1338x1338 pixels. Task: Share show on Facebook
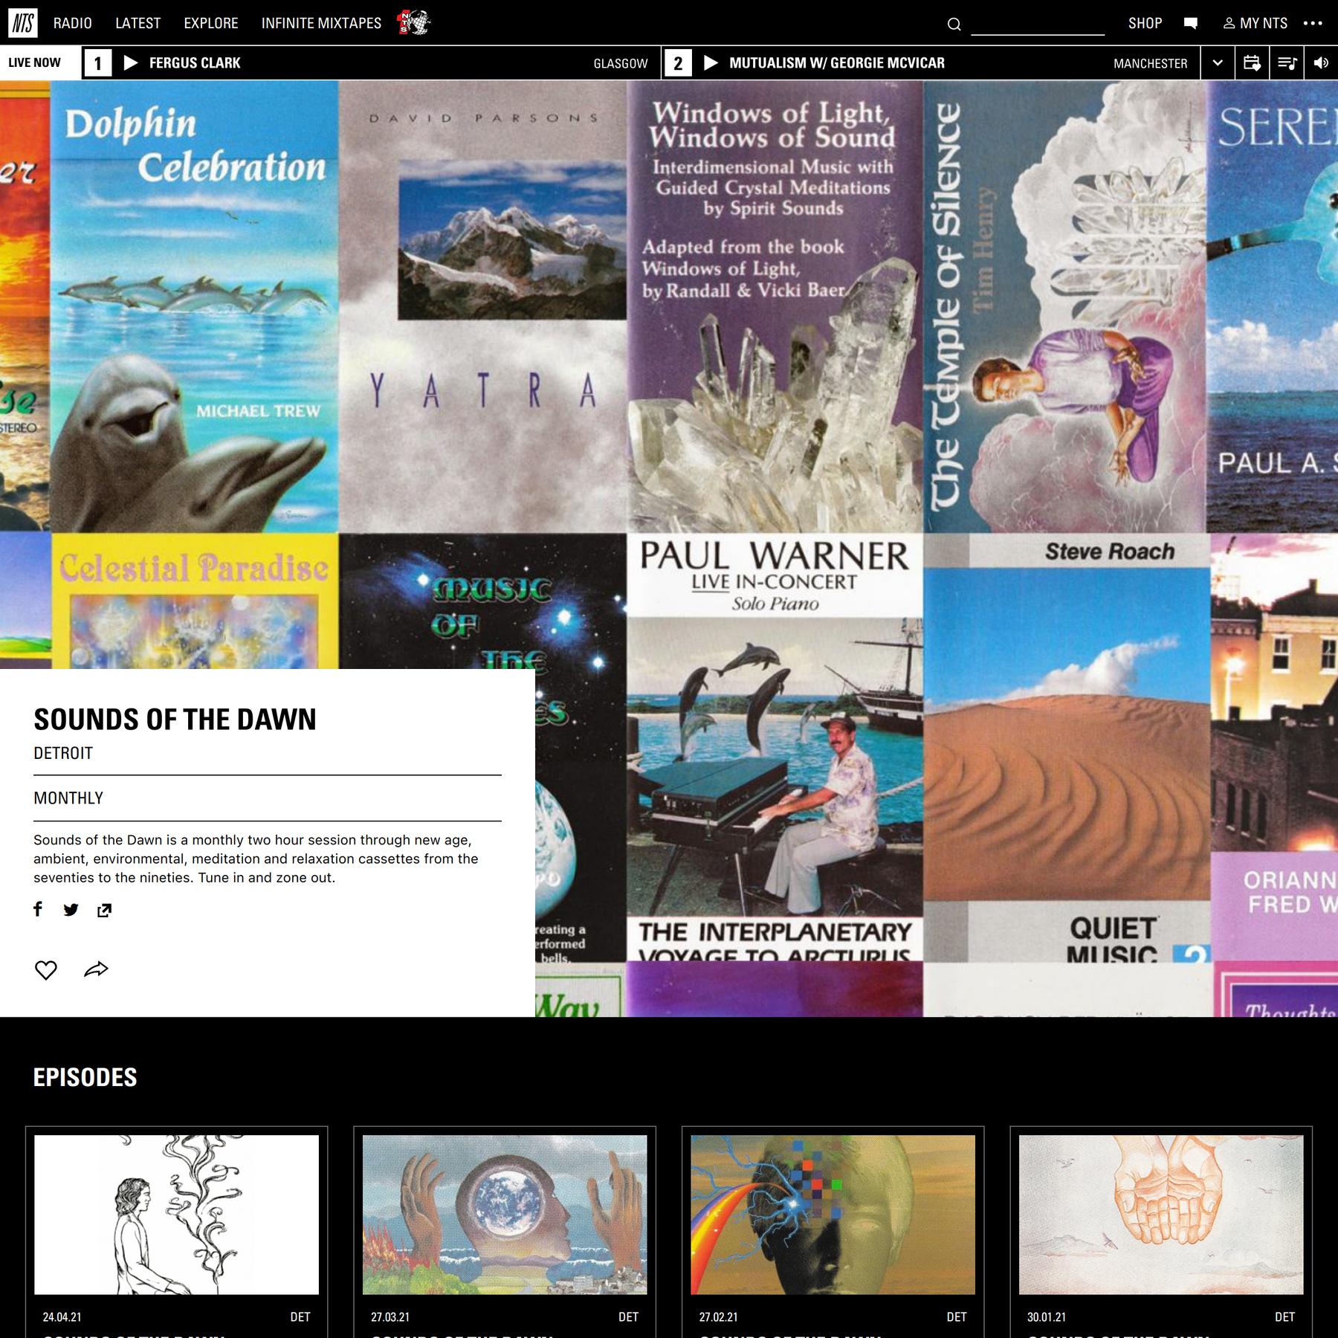(38, 909)
